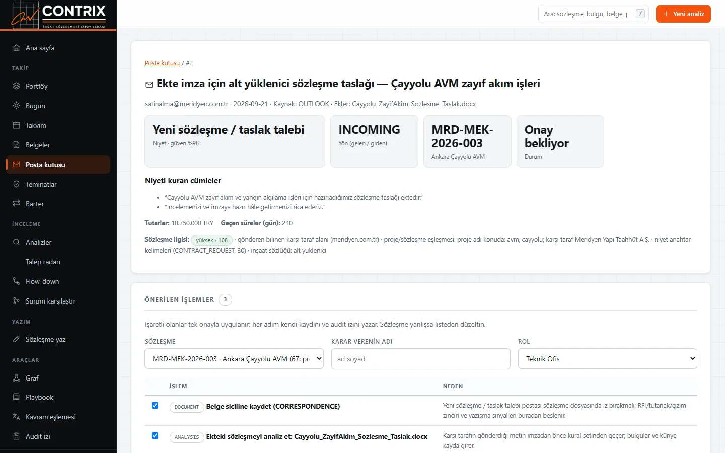This screenshot has height=453, width=725.
Task: Expand the Rol dropdown showing Teknik Ofis
Action: 608,359
